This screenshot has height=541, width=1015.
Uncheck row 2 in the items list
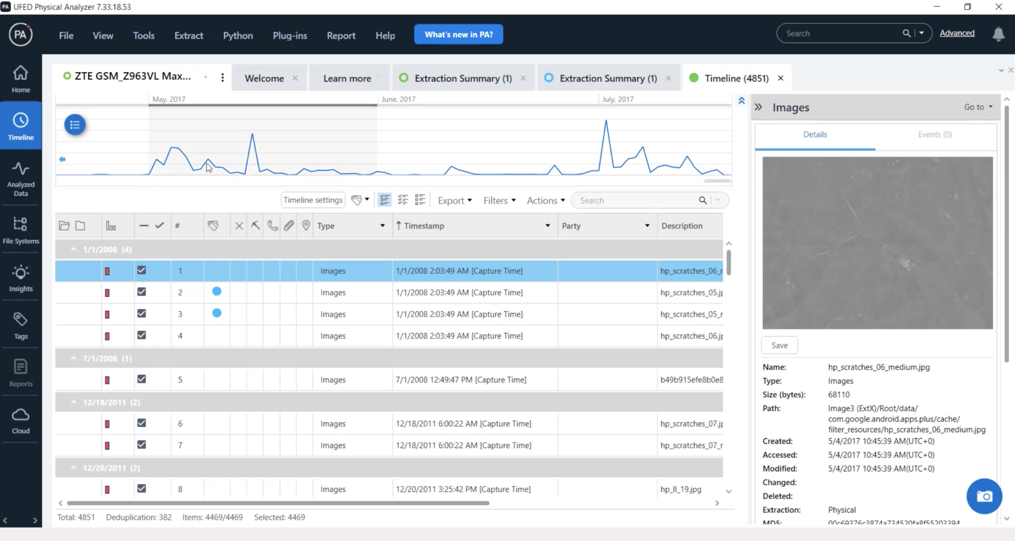click(x=141, y=292)
